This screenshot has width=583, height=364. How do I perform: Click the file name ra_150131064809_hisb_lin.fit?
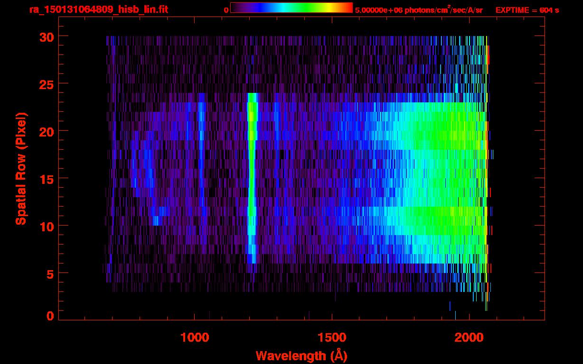click(x=98, y=9)
